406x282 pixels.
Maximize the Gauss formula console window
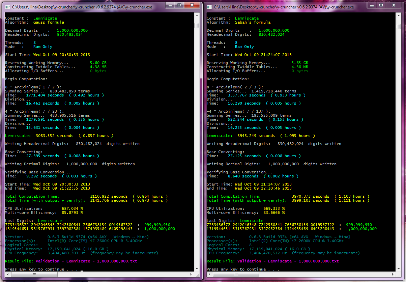(x=179, y=5)
